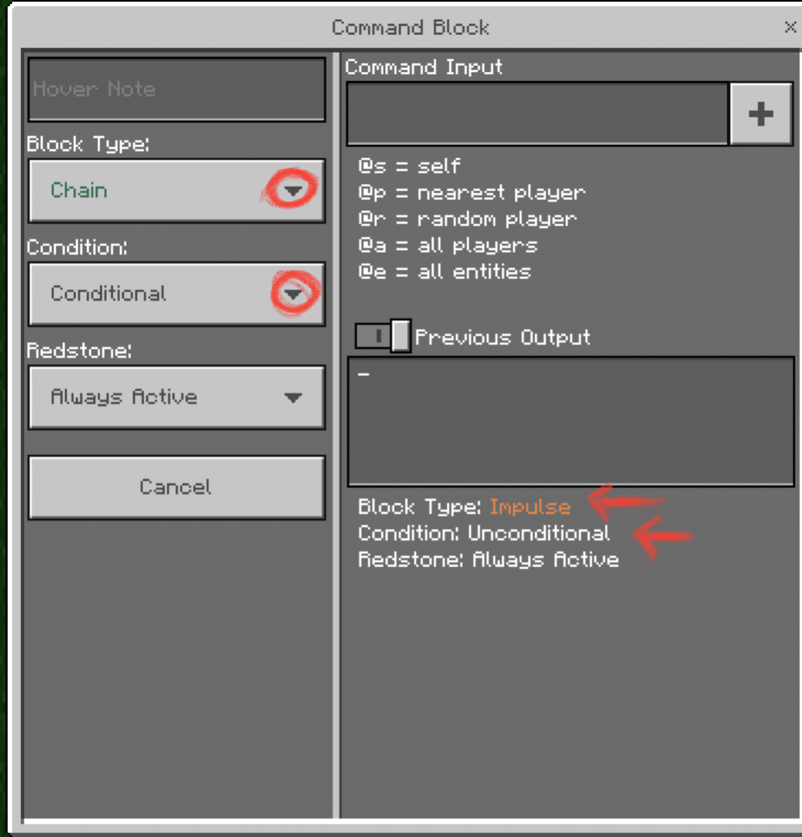
Task: Click the Command Block title text
Action: click(x=410, y=28)
